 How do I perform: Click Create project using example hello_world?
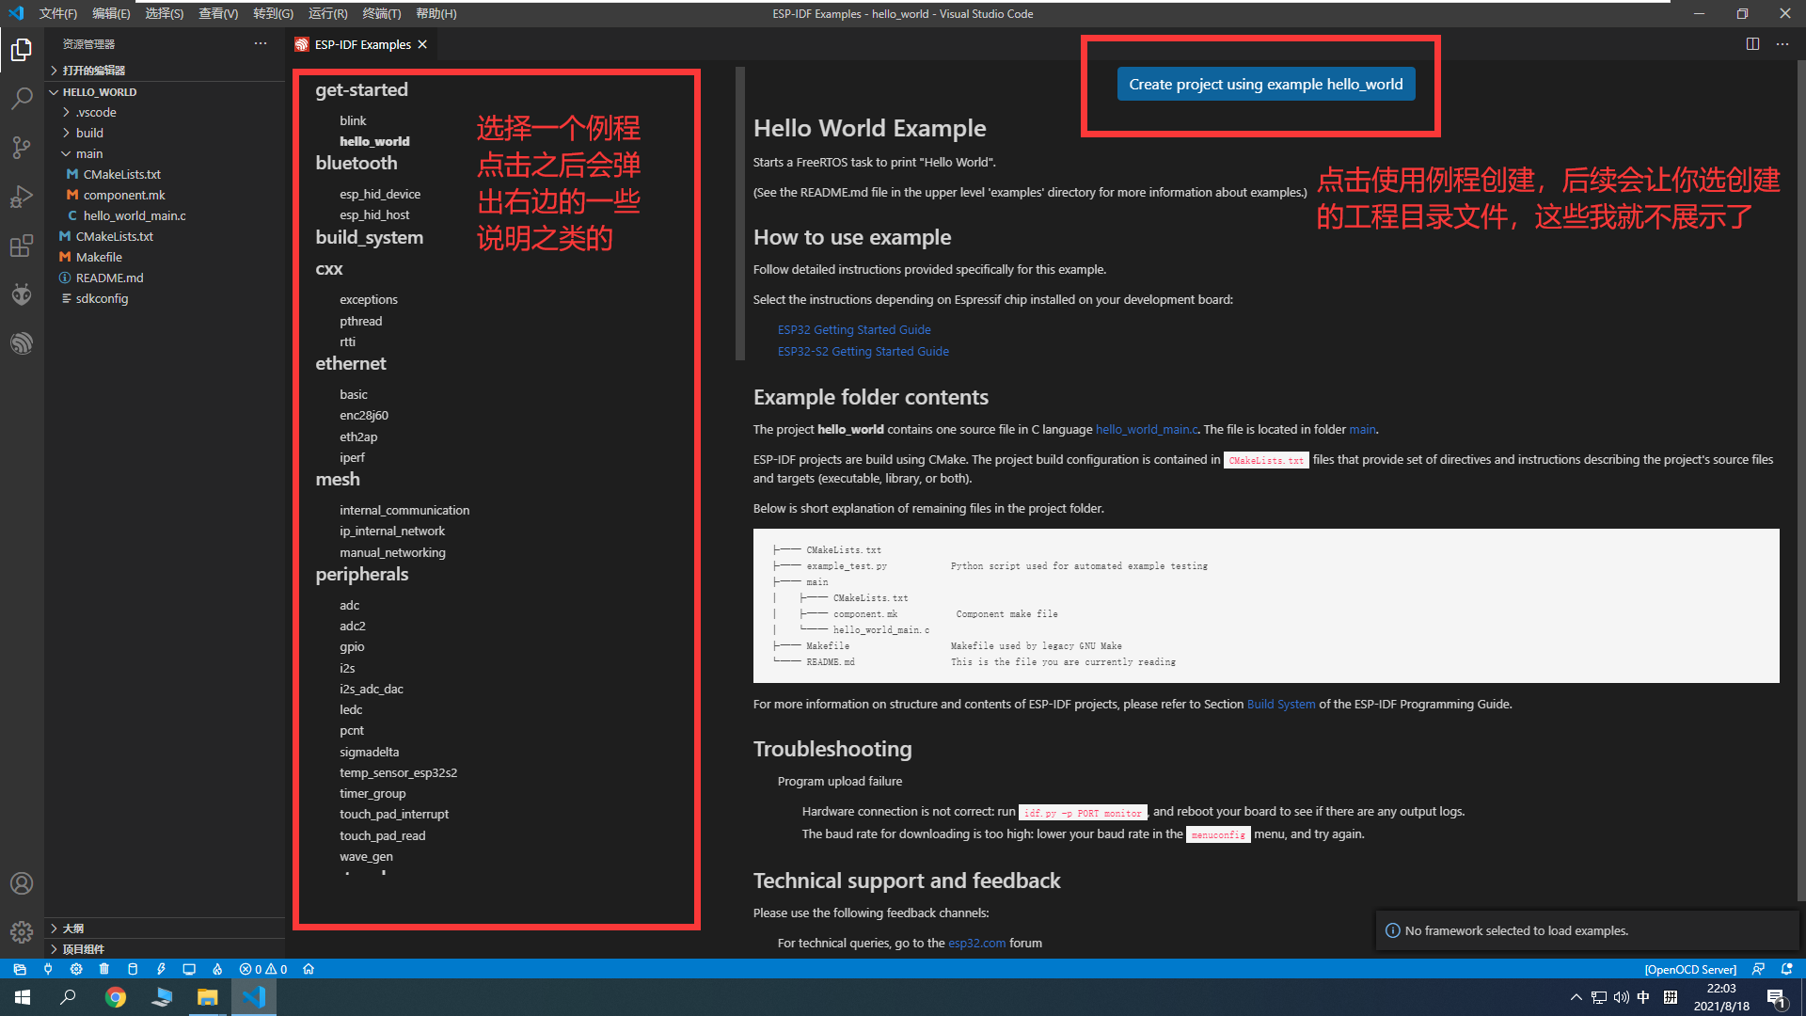click(1265, 84)
